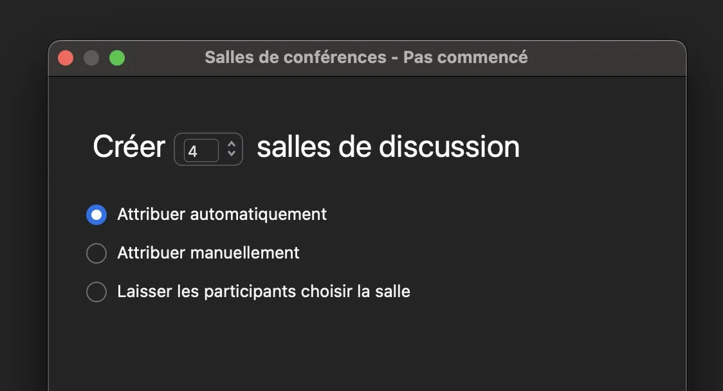Image resolution: width=723 pixels, height=391 pixels.
Task: Click the number field showing 4
Action: click(x=200, y=150)
